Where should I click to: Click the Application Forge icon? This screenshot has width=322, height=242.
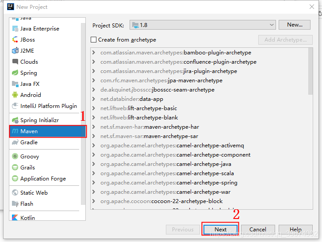(15, 178)
